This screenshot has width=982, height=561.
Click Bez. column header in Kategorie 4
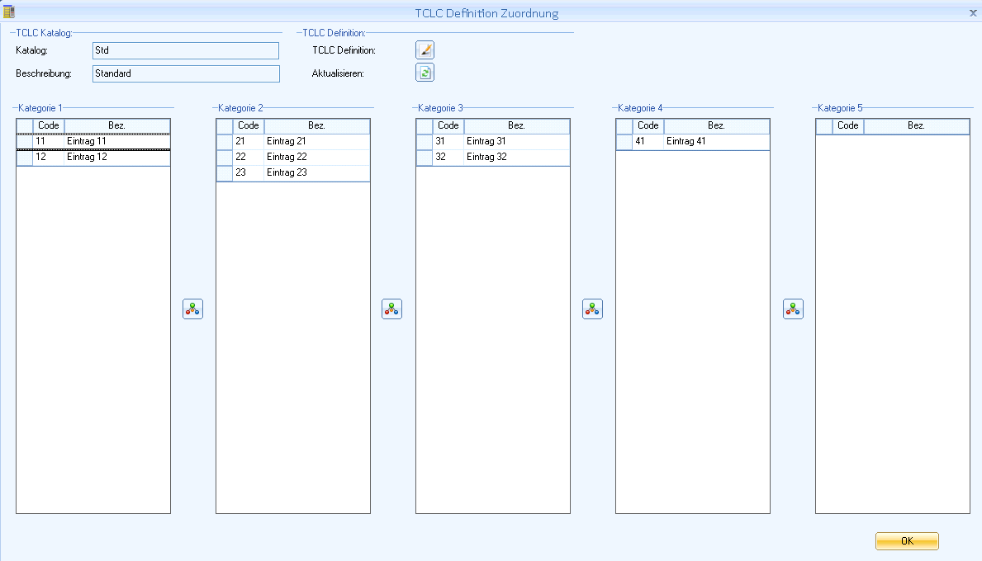click(716, 125)
